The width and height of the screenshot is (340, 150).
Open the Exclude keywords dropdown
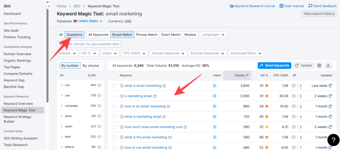click(x=208, y=53)
